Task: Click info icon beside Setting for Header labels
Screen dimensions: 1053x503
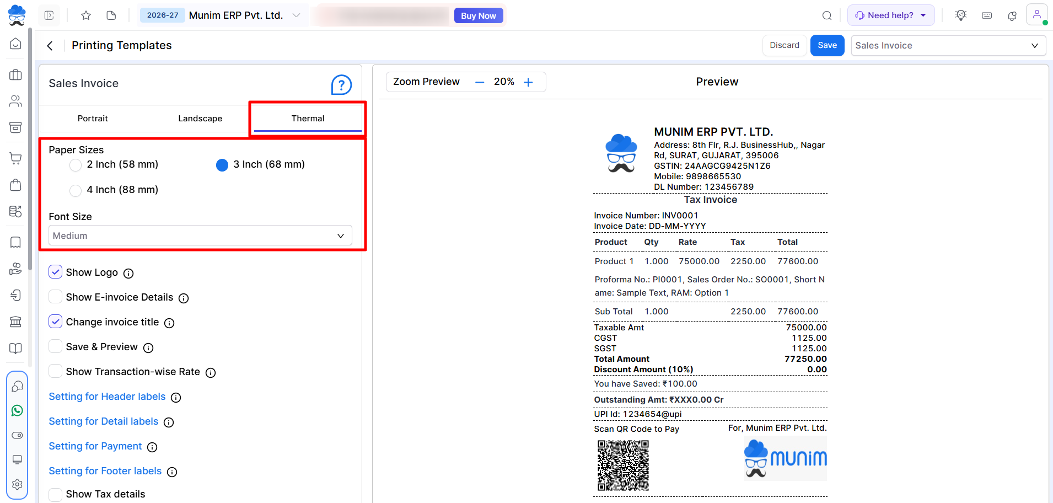Action: coord(176,398)
